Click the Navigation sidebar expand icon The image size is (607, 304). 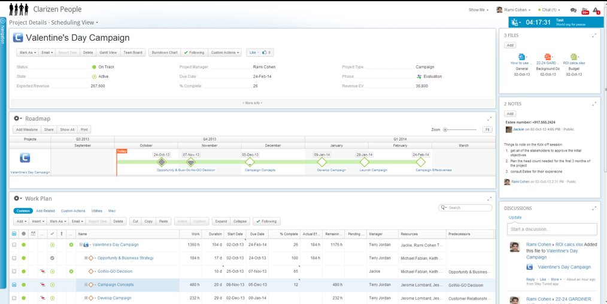click(3, 20)
